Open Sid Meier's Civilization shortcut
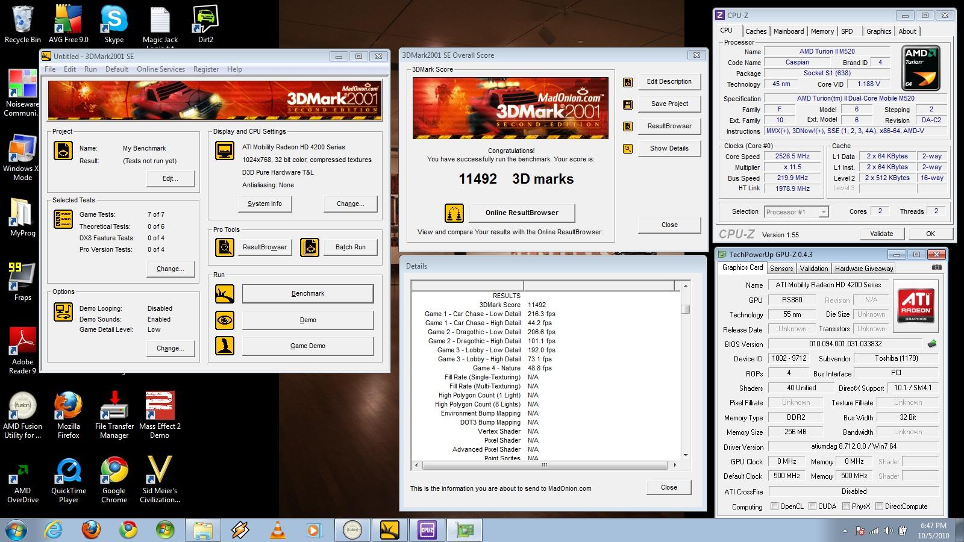 coord(160,480)
